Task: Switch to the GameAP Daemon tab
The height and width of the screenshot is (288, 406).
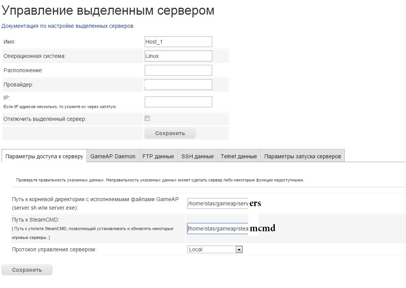Action: (x=113, y=156)
